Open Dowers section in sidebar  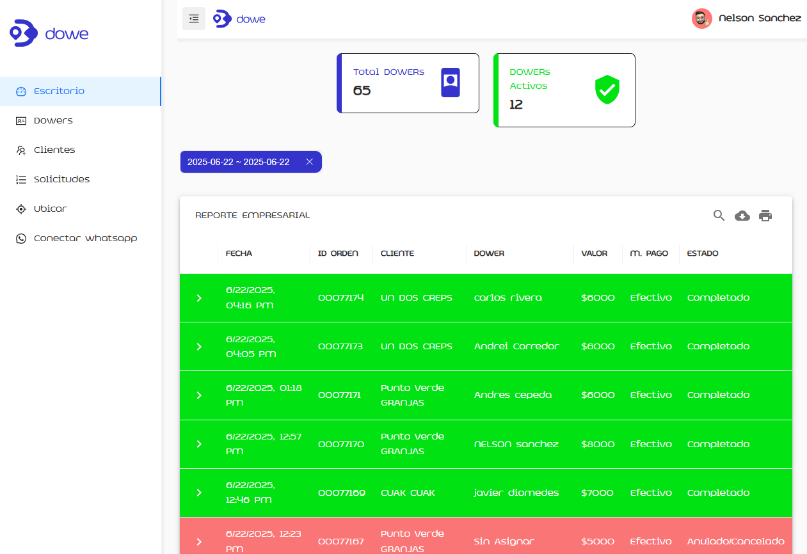pyautogui.click(x=53, y=120)
